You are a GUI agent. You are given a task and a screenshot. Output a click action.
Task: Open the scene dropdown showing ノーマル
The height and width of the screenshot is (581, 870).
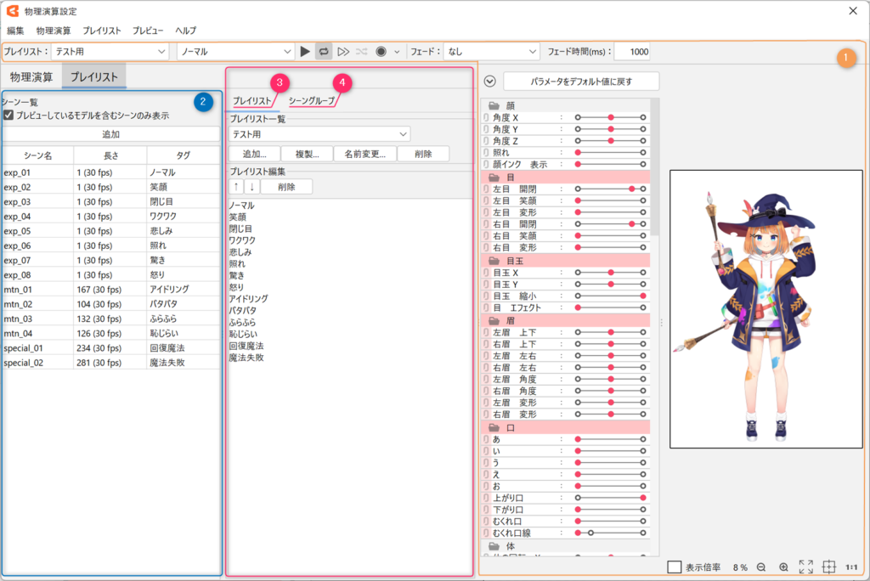pyautogui.click(x=236, y=52)
